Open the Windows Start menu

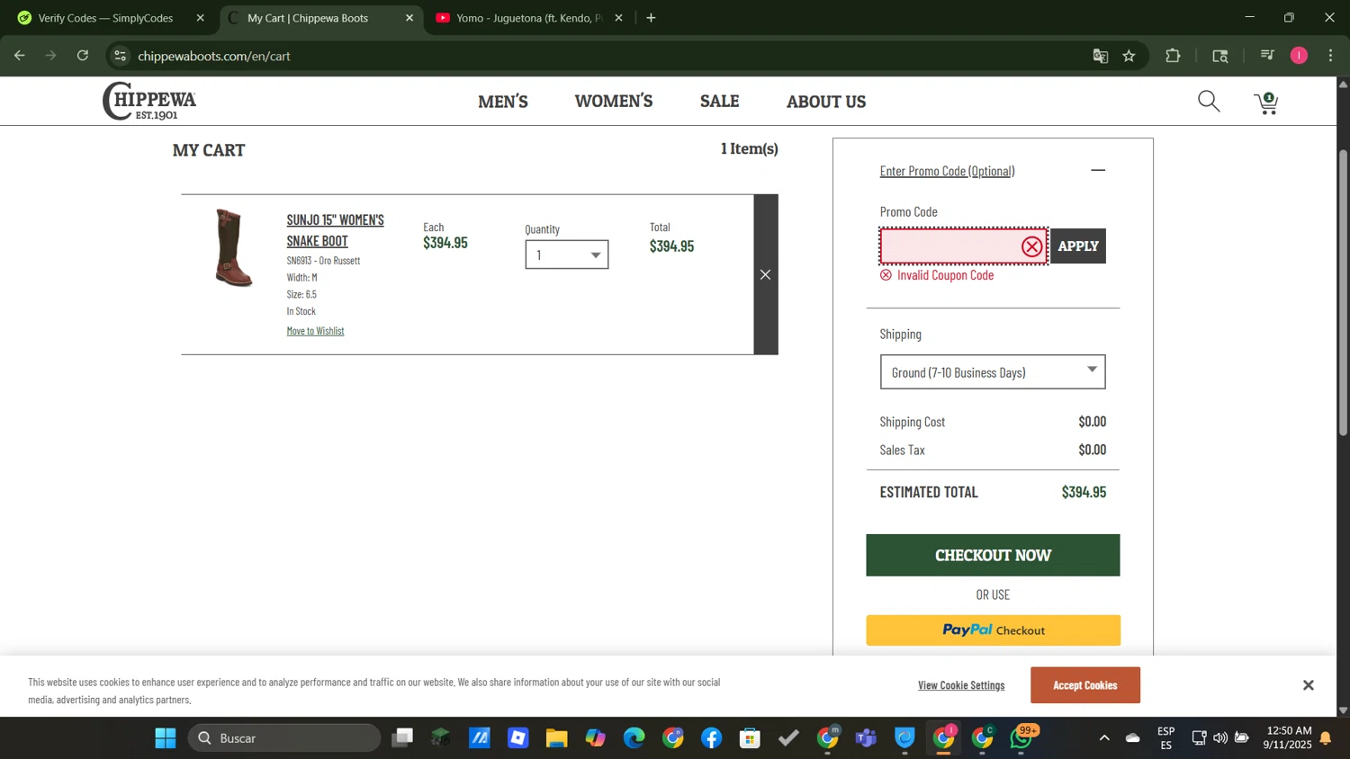point(166,738)
